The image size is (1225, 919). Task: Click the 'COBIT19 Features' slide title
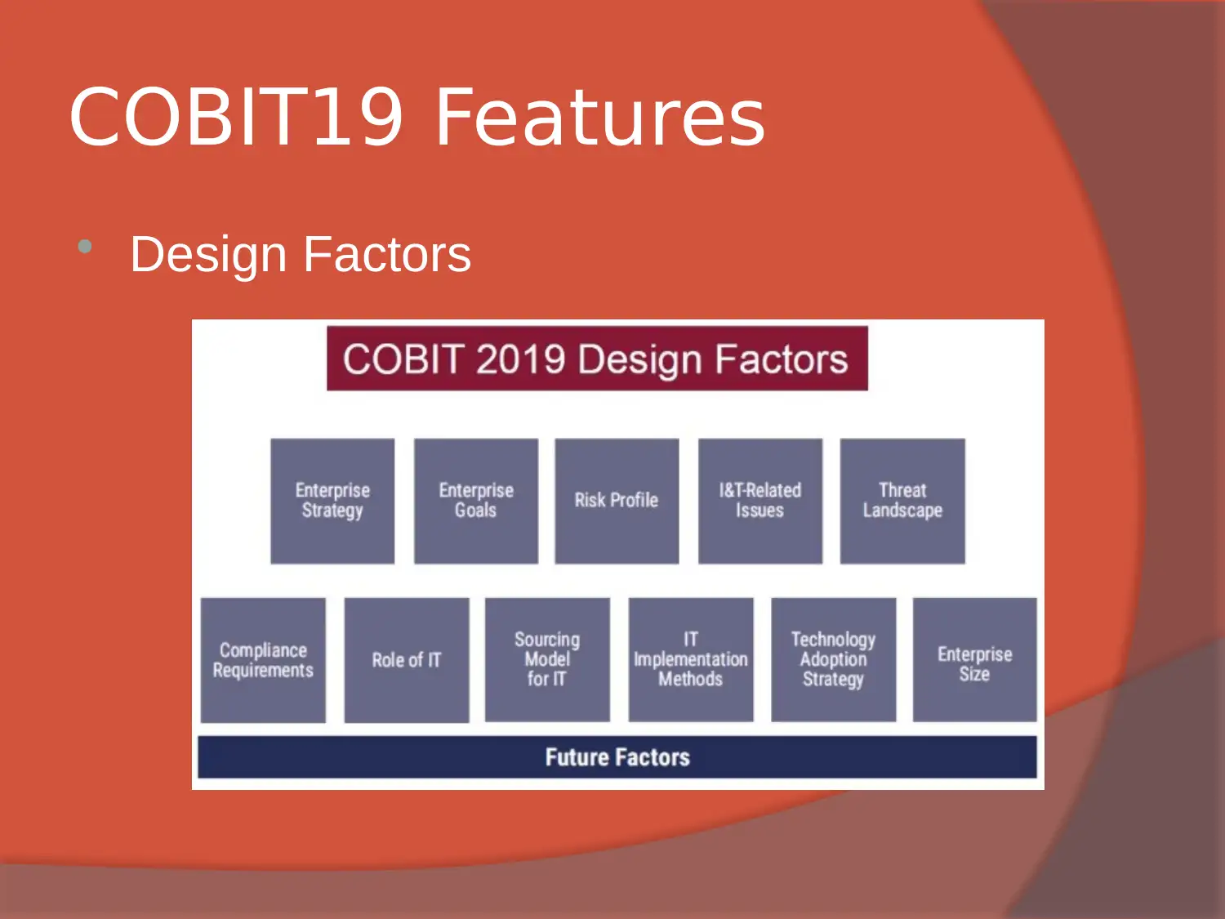pyautogui.click(x=417, y=118)
